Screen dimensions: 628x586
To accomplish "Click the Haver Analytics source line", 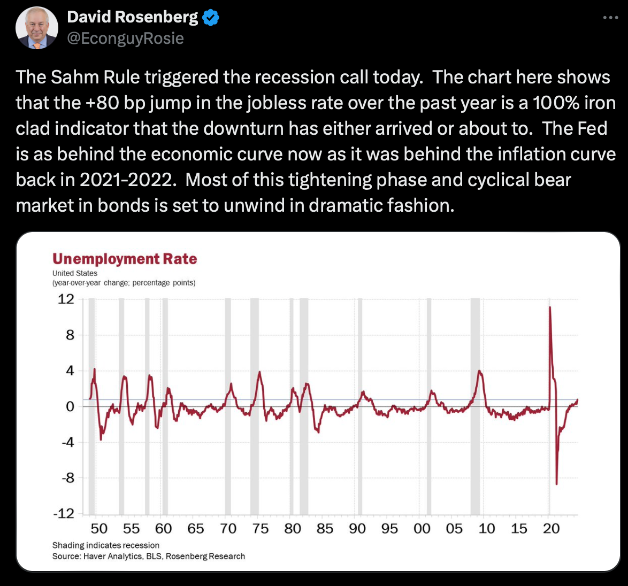I will [149, 557].
